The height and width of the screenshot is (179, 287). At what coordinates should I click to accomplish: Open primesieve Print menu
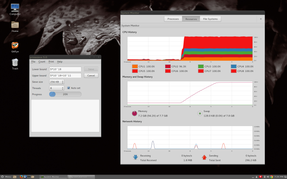51,62
